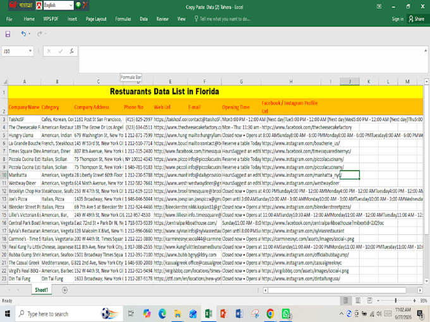Click the thecheesecakefactory Facebook URL cell
Viewport: 430px width, 322px height.
click(291, 128)
